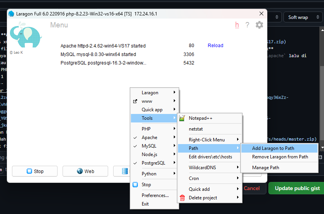The height and width of the screenshot is (214, 324).
Task: Click the red trash icon for Delete project
Action: (182, 198)
